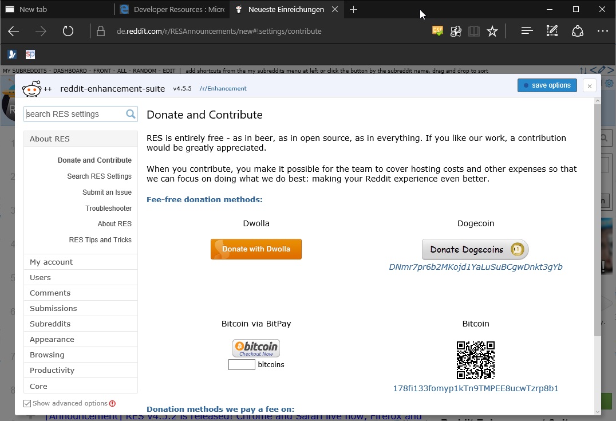Switch to the New tab browser tab
Image resolution: width=616 pixels, height=421 pixels.
pos(57,9)
